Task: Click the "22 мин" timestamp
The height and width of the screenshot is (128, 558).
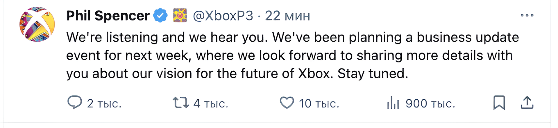Action: (x=287, y=16)
